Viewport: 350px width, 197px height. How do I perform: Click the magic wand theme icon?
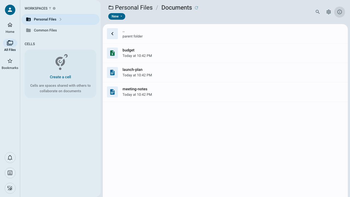coord(10,188)
